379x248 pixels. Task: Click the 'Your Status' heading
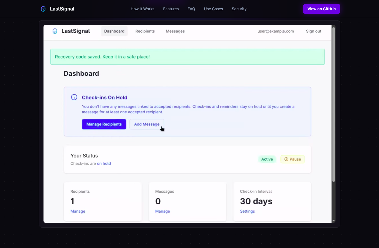84,156
